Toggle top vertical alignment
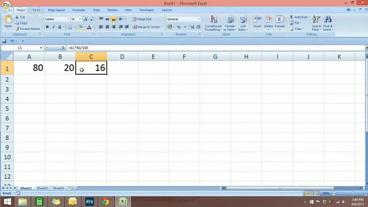Viewport: 368px width, 207px height. click(x=101, y=19)
